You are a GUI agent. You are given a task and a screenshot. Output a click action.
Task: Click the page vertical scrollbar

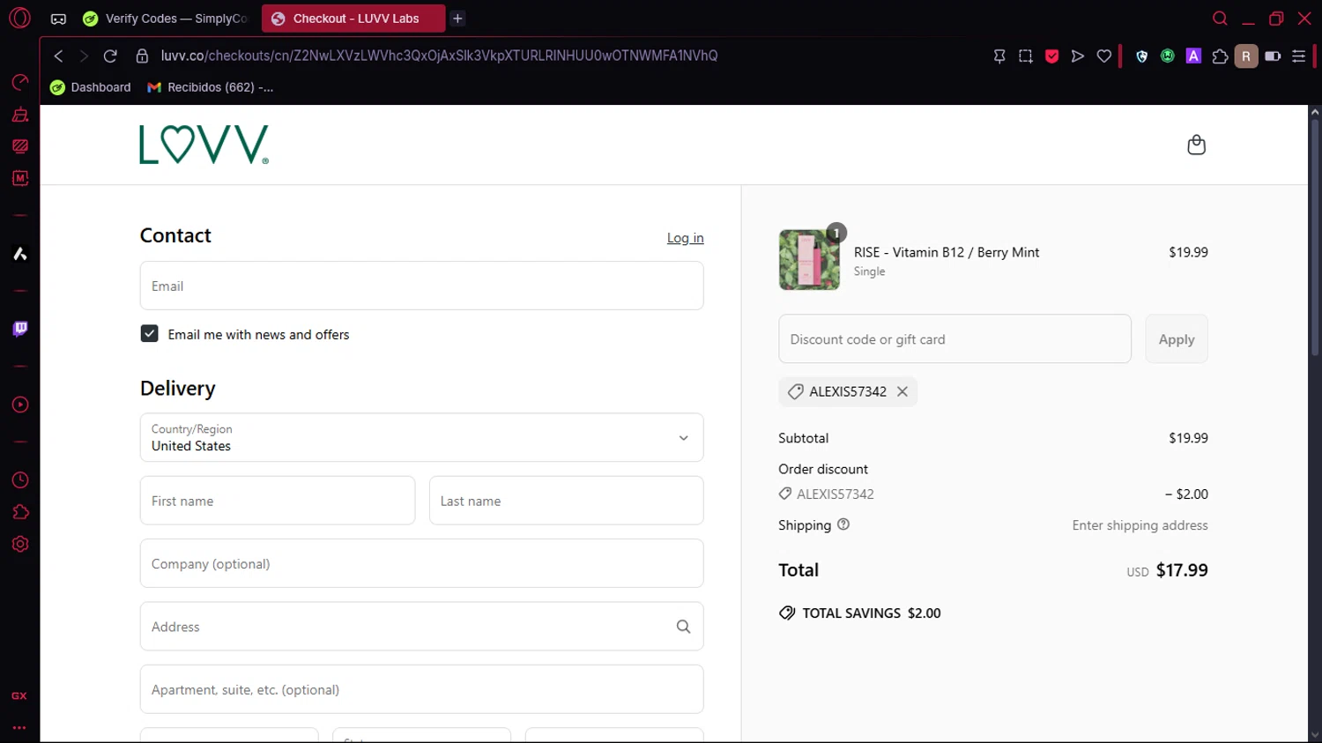pos(1314,238)
